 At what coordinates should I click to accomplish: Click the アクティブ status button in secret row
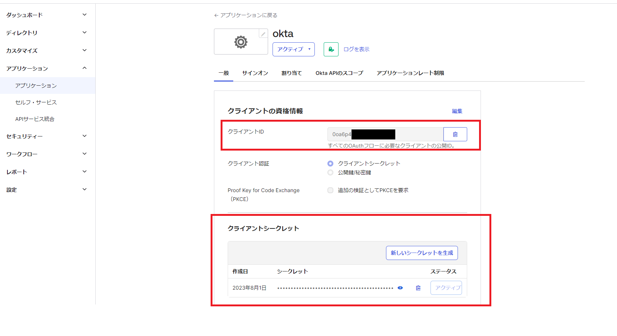click(446, 288)
